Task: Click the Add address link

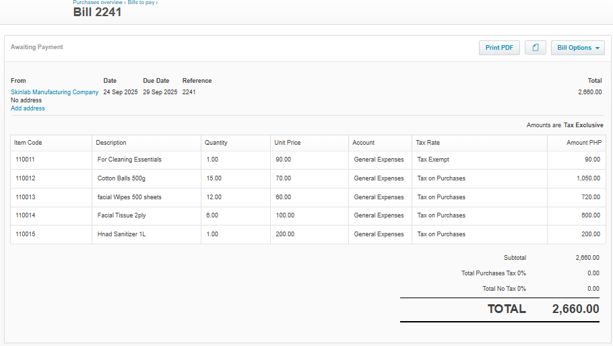Action: pos(28,108)
